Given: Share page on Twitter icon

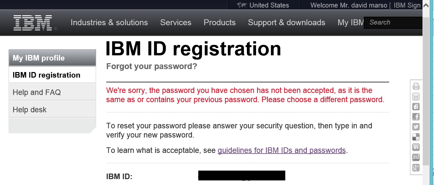Looking at the screenshot, I should (x=416, y=127).
